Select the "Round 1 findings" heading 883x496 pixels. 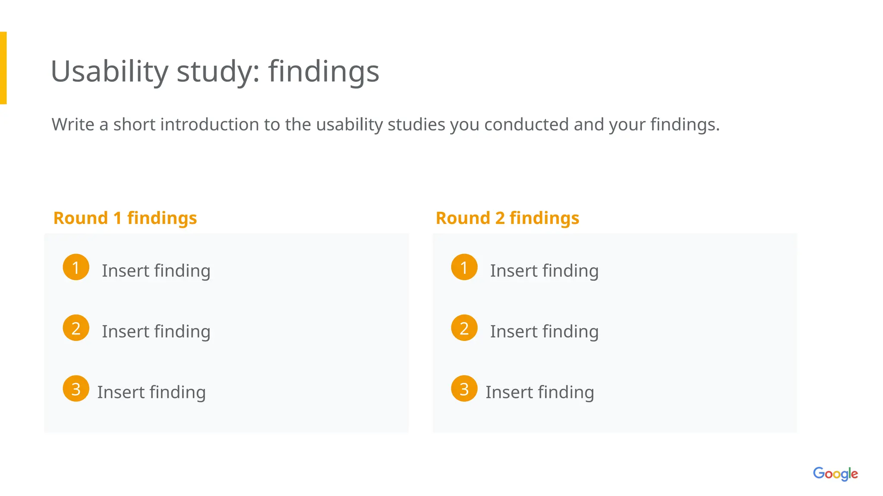tap(125, 218)
